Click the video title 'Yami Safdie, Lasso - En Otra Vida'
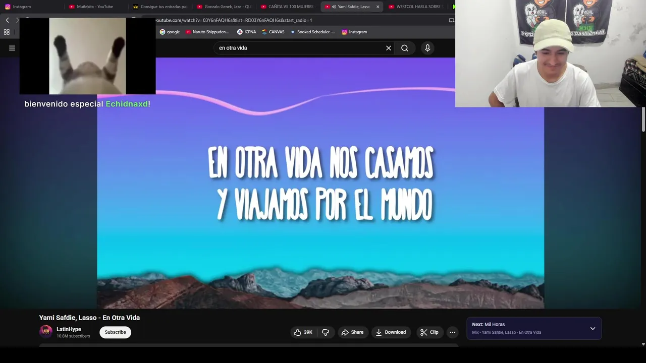This screenshot has width=646, height=363. pos(89,318)
